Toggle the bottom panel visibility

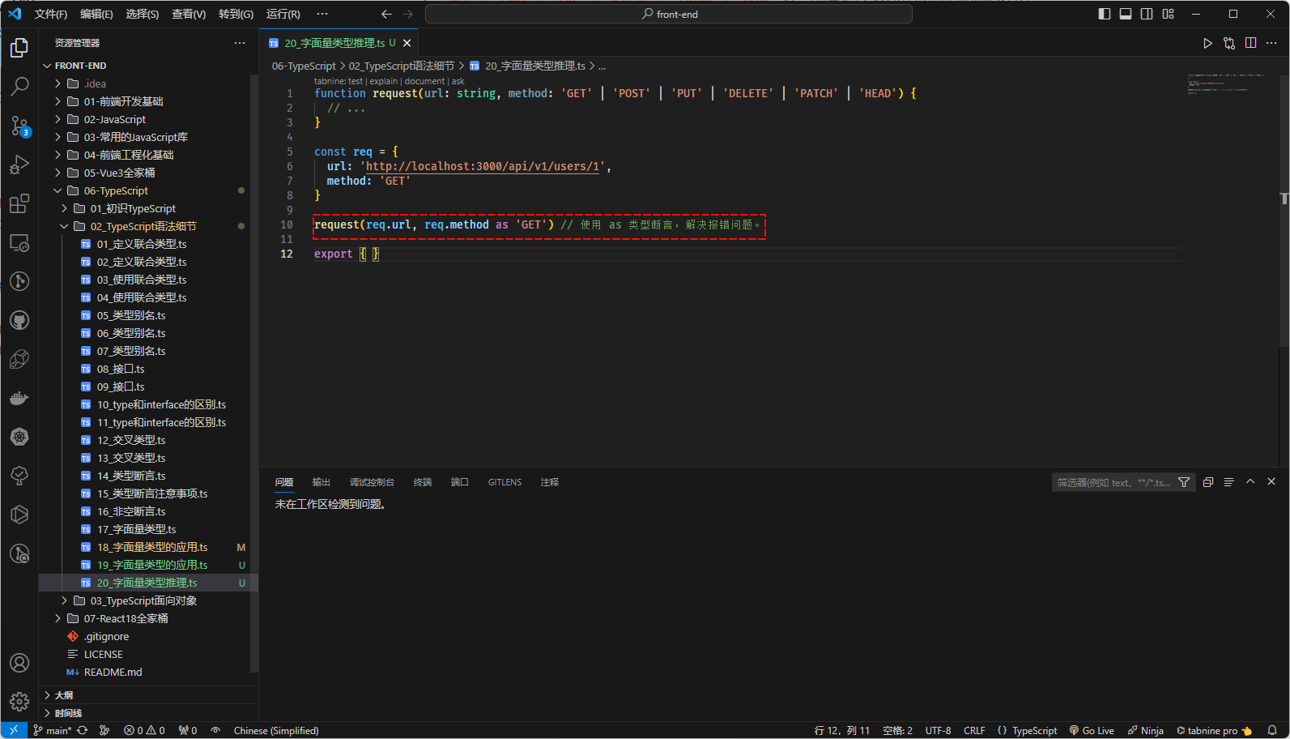pos(1126,14)
